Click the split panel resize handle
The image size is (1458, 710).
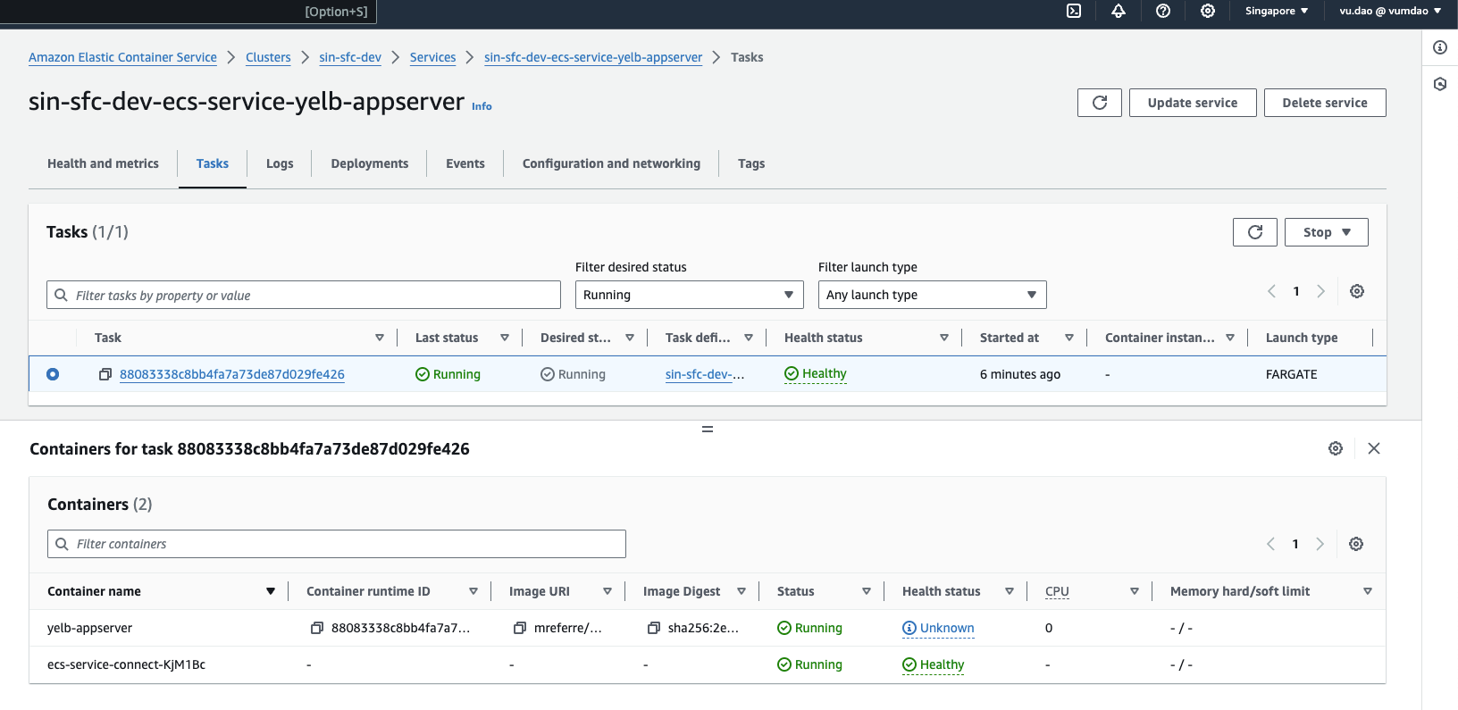[x=708, y=430]
